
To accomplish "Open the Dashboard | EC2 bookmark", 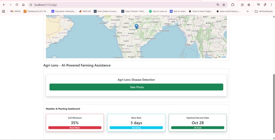I will coord(35,11).
